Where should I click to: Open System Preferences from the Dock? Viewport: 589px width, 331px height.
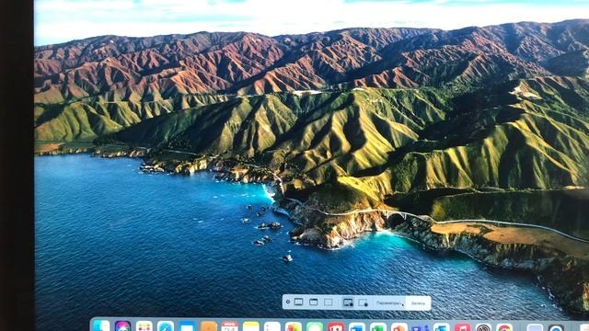[484, 327]
